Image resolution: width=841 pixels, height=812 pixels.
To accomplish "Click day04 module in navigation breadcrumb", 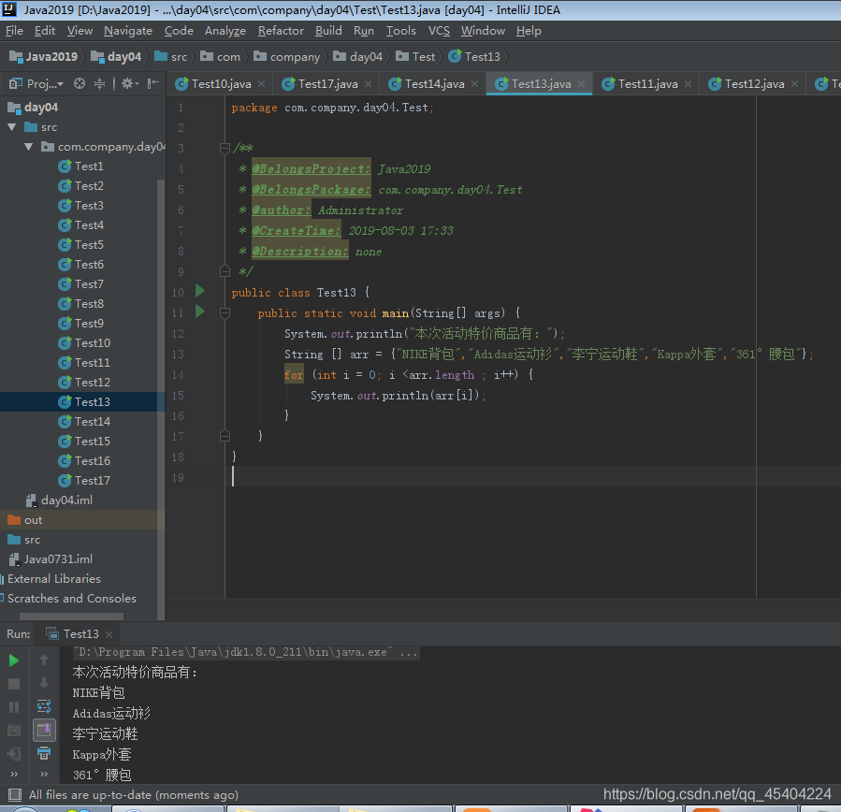I will [x=116, y=56].
